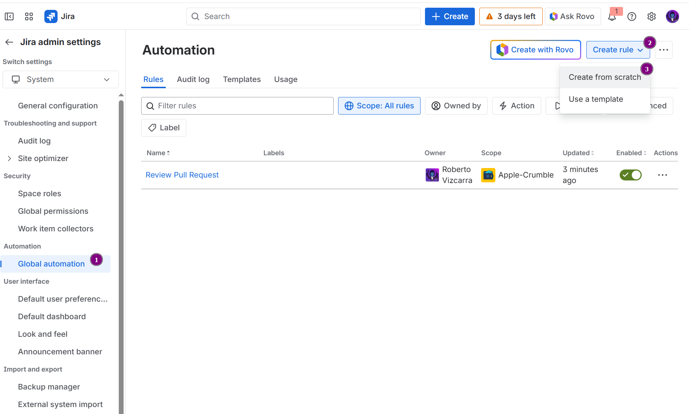Open the Create rule dropdown
This screenshot has width=689, height=414.
coord(617,50)
